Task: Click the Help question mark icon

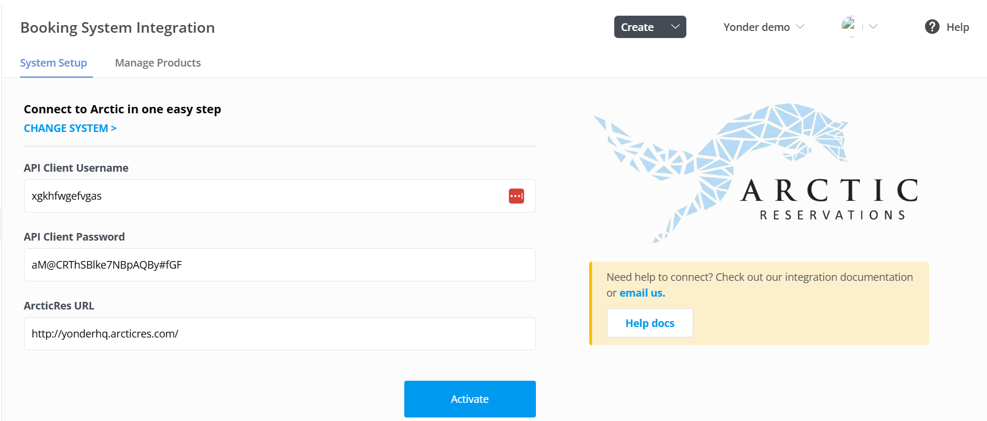Action: click(932, 27)
